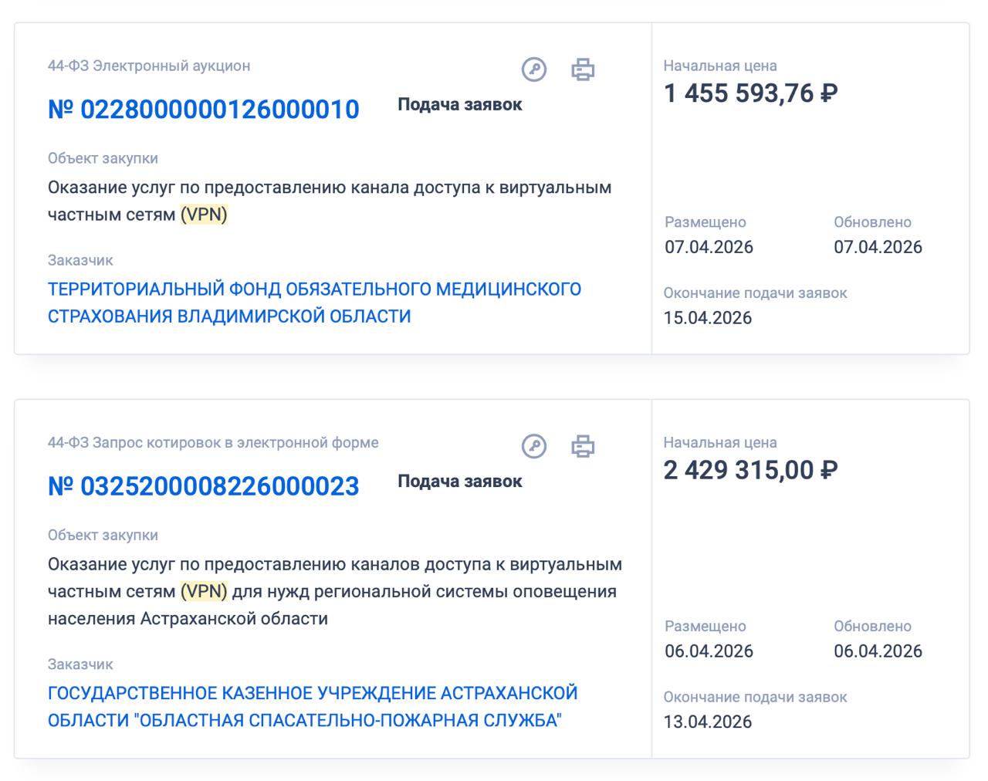Click the key icon on the Astrakhan quotation card

pos(534,446)
